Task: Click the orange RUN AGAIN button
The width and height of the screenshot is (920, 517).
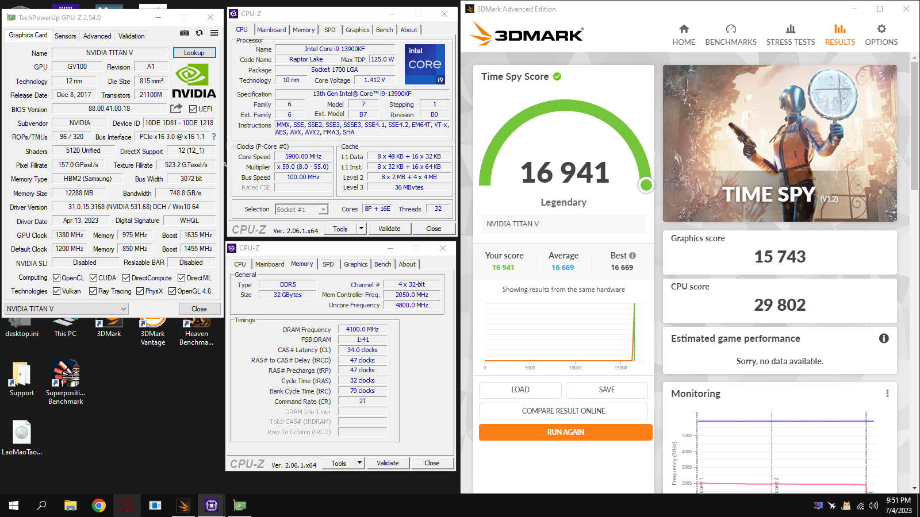Action: point(565,432)
